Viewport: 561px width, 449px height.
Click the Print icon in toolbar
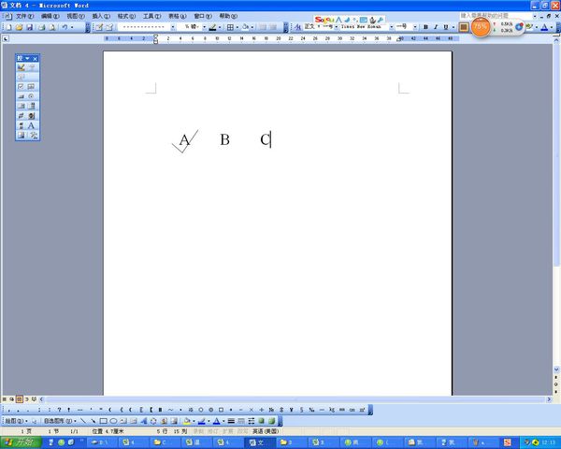tap(42, 27)
